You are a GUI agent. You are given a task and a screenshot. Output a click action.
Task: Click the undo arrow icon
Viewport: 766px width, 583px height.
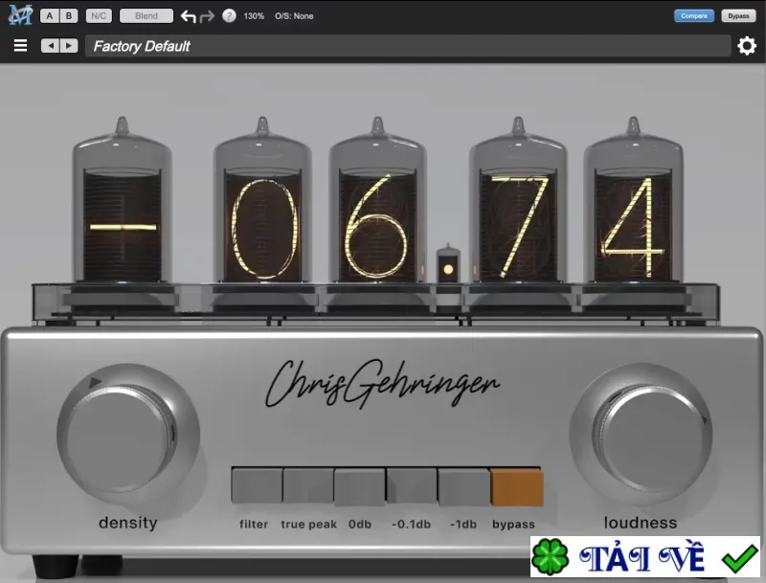188,16
